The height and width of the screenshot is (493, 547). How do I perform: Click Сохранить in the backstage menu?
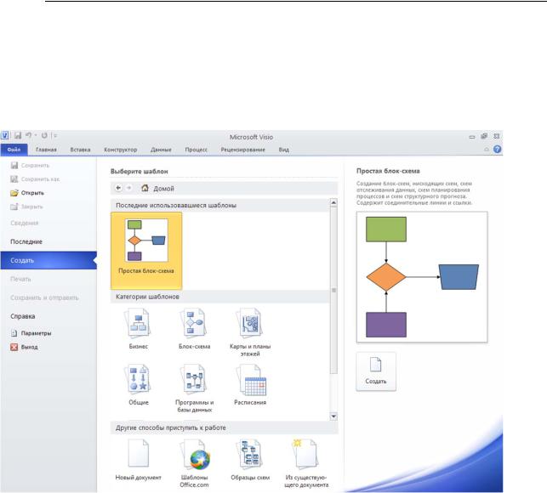pyautogui.click(x=30, y=165)
